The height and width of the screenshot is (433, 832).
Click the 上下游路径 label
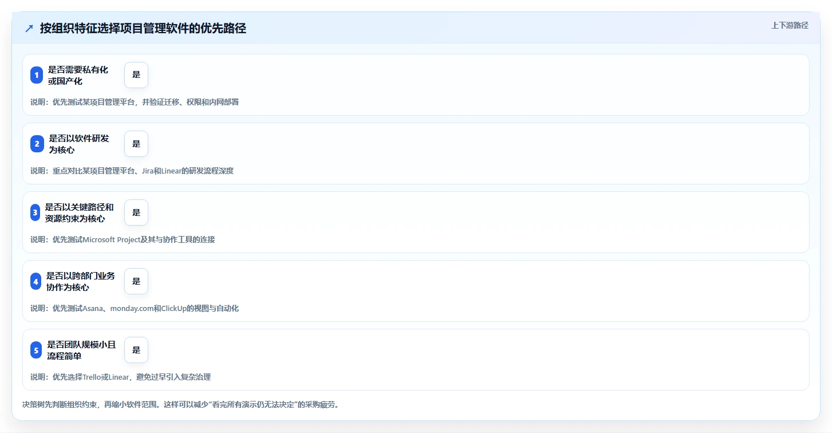pyautogui.click(x=790, y=25)
